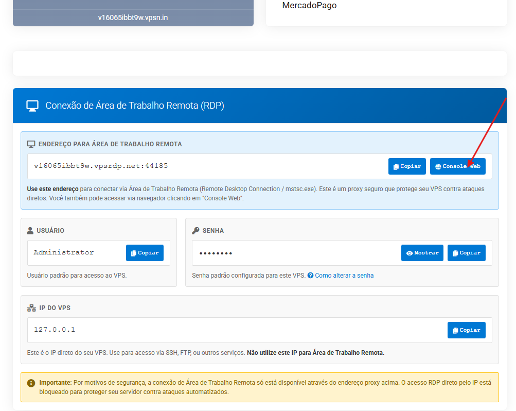Click the user icon next to USUÁRIO
This screenshot has width=516, height=411.
pyautogui.click(x=31, y=231)
